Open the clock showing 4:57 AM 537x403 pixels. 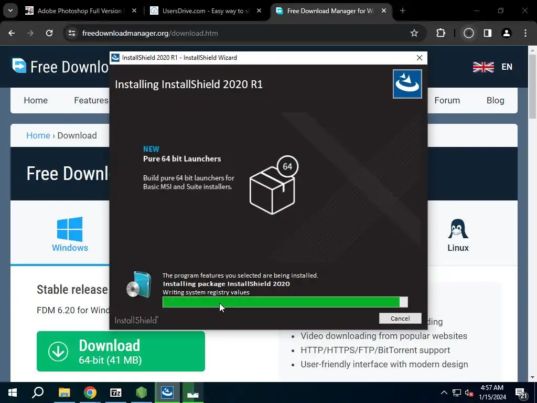click(492, 393)
